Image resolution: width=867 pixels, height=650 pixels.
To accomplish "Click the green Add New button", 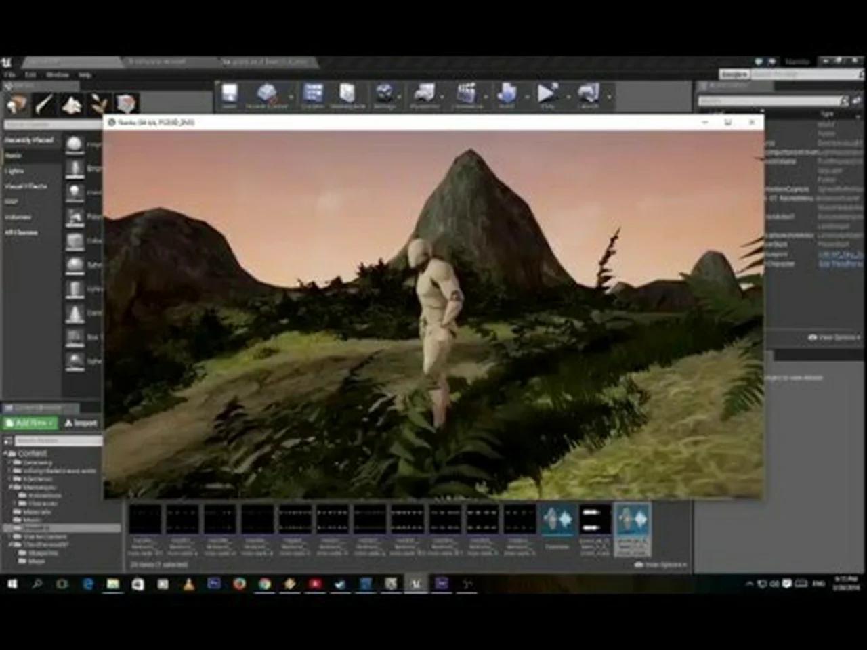I will point(30,422).
